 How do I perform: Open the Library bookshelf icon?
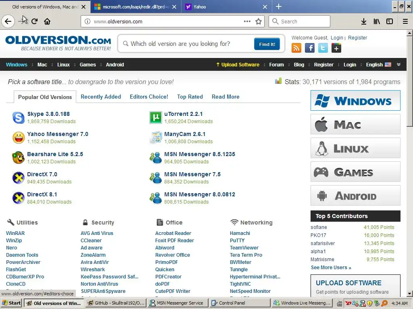click(377, 21)
